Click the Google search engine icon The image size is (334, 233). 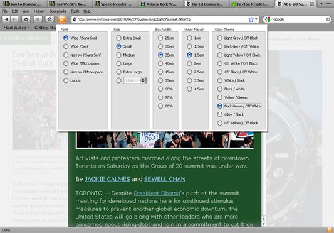tap(267, 19)
